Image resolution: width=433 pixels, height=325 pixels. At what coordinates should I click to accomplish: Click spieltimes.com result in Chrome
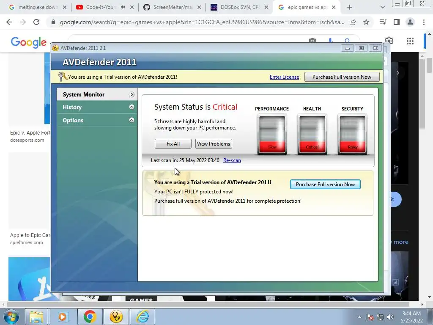tap(27, 242)
